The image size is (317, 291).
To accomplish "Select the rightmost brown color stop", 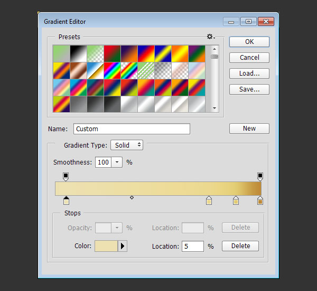I will point(260,201).
